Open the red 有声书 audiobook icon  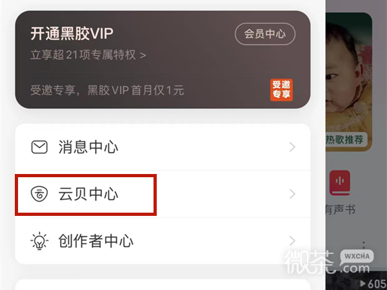[340, 182]
